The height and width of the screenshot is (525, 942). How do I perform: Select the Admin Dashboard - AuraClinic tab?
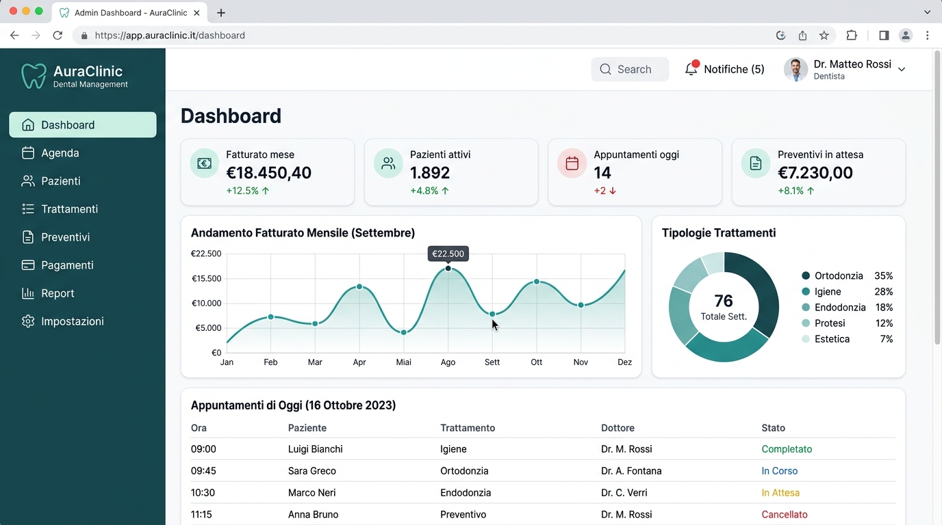(x=130, y=13)
